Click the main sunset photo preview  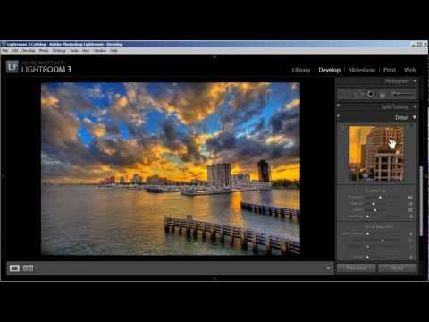(x=171, y=169)
